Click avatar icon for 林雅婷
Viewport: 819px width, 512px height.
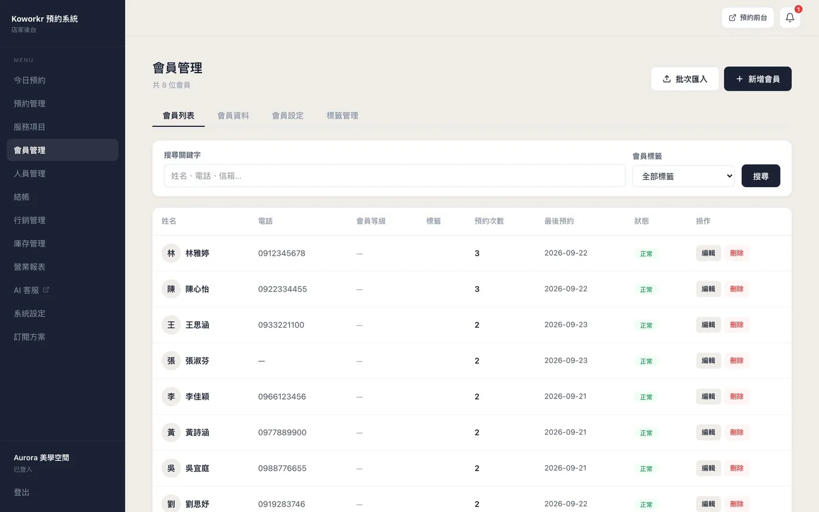pos(171,253)
